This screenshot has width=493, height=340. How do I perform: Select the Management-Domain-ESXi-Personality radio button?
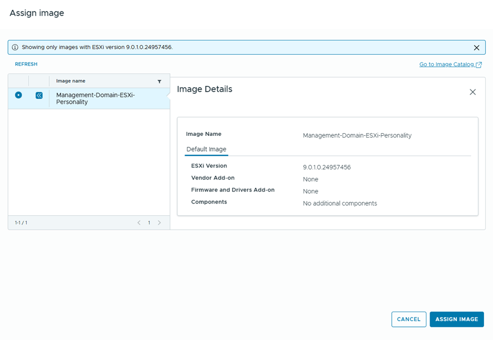coord(18,95)
